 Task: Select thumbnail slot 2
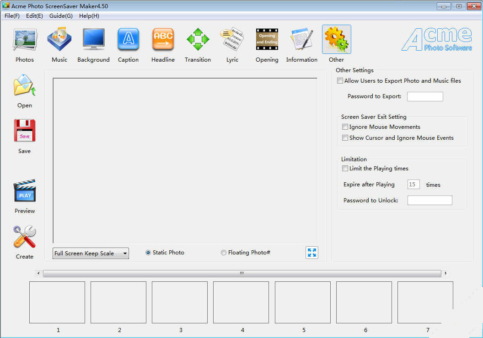(x=118, y=302)
